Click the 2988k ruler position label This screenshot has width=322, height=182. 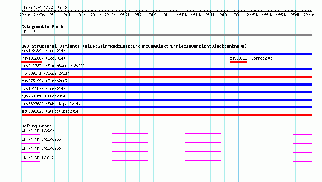click(210, 14)
